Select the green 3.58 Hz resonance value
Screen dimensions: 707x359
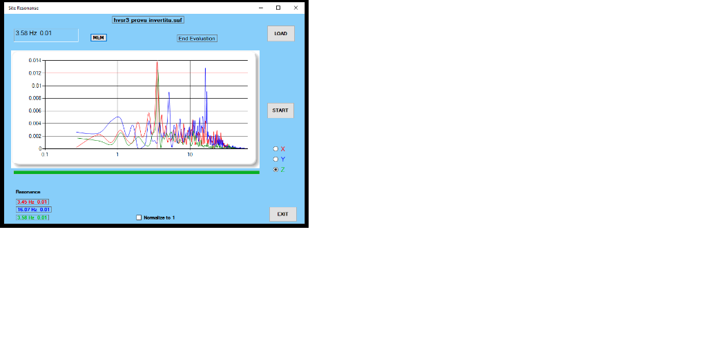(x=32, y=217)
